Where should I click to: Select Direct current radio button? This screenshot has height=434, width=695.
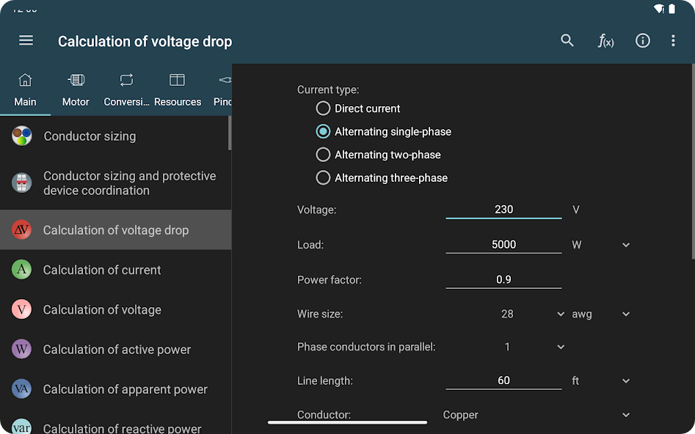tap(323, 108)
